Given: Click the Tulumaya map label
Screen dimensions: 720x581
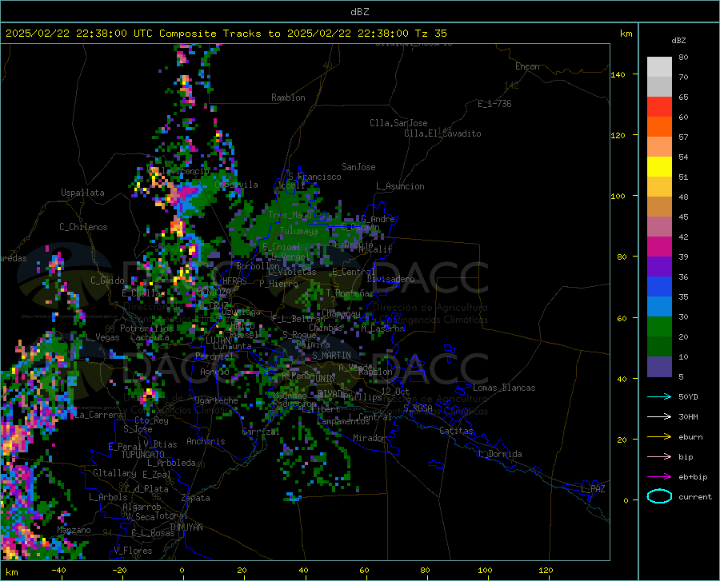Looking at the screenshot, I should 298,231.
